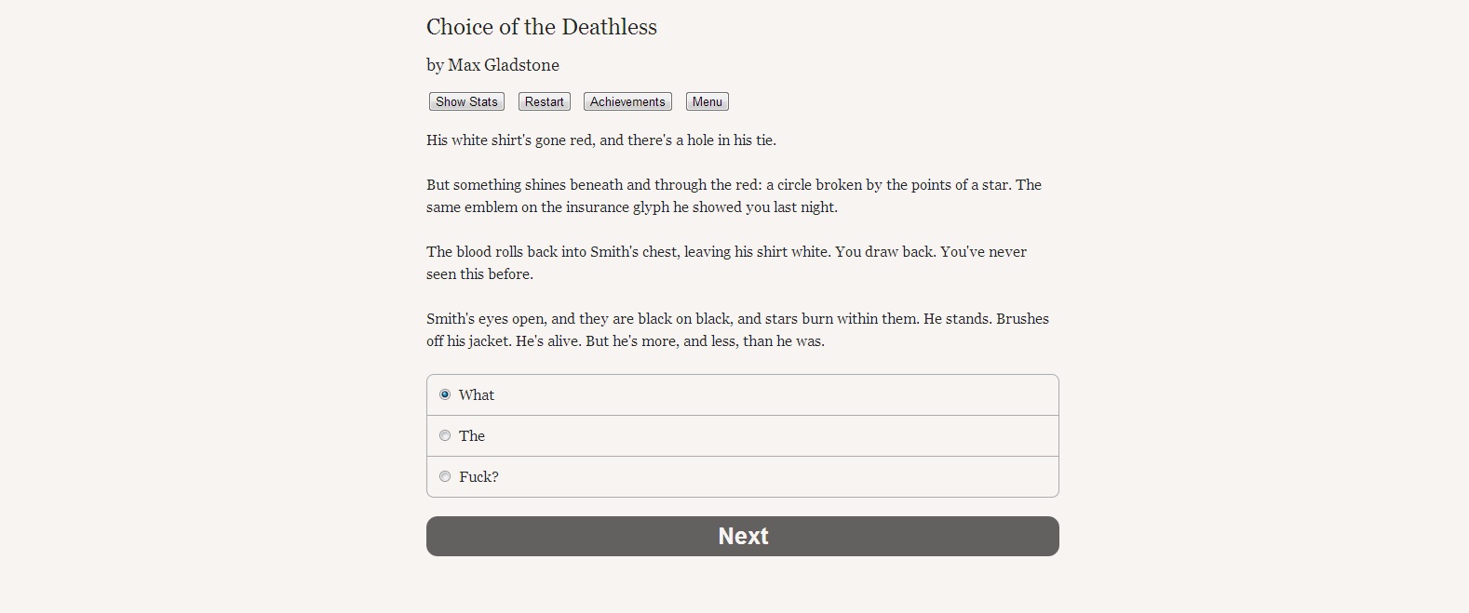This screenshot has width=1469, height=613.
Task: Select the 'What' radio button
Action: click(445, 394)
